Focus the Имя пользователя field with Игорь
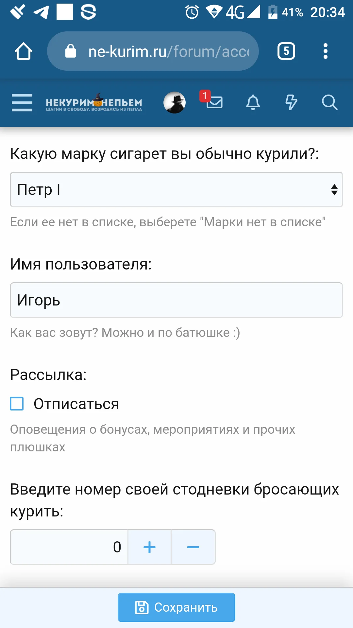Viewport: 353px width, 628px height. [x=176, y=300]
